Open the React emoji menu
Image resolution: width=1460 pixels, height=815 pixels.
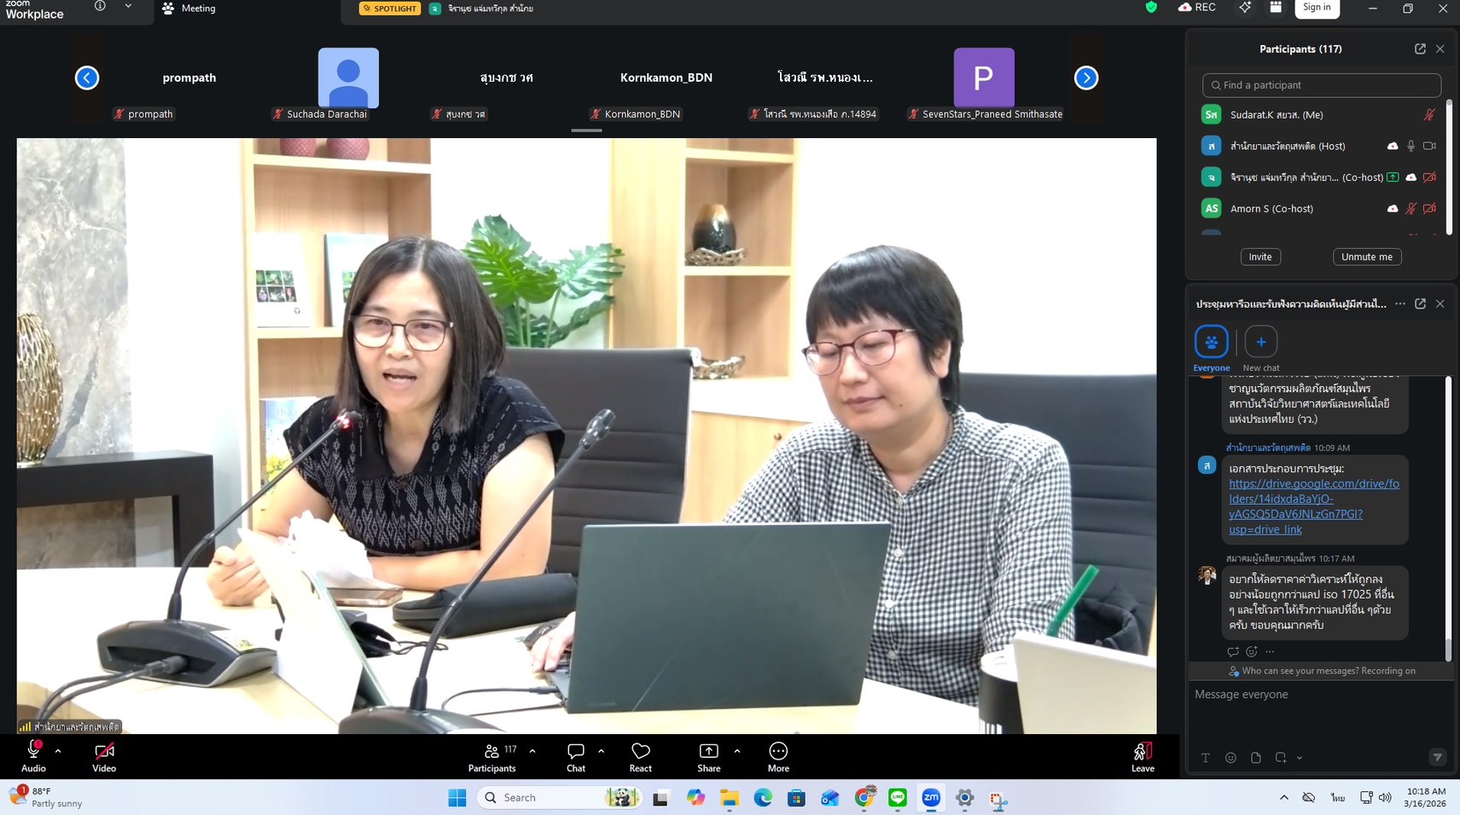coord(640,751)
